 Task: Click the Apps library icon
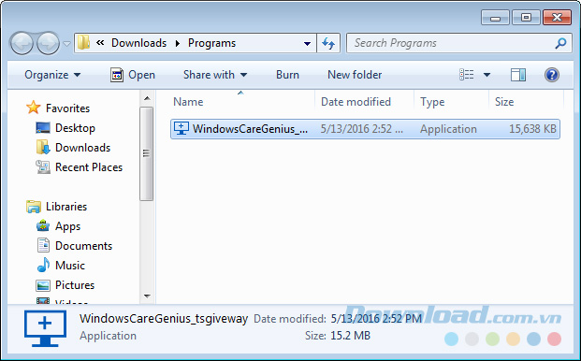click(43, 225)
